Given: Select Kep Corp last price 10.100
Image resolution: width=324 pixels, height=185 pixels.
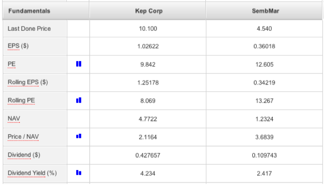Looking at the screenshot, I should click(x=148, y=29).
